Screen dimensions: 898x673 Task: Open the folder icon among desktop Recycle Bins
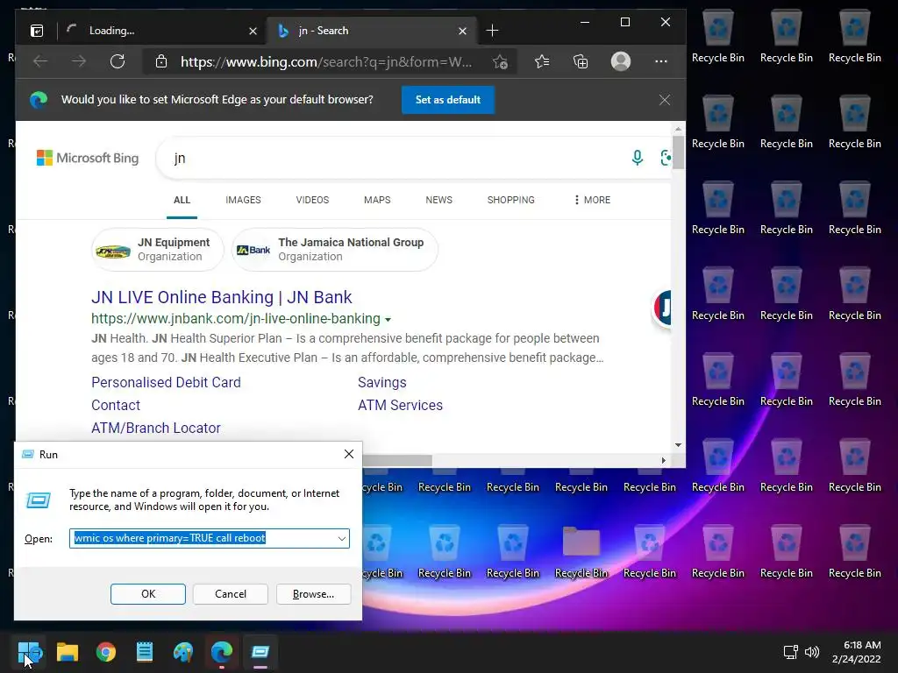[581, 541]
